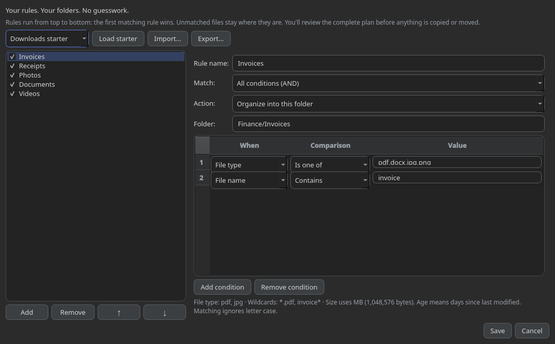Select condition row header 1
555x344 pixels.
click(x=202, y=162)
